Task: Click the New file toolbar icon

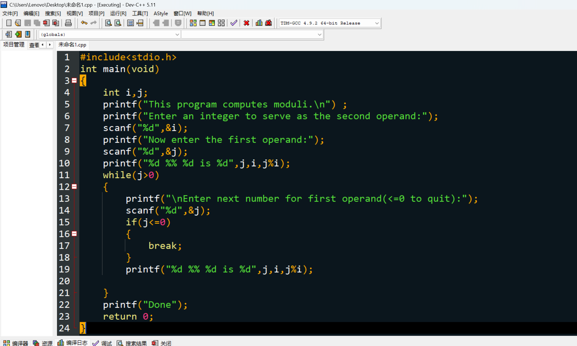Action: click(x=9, y=23)
